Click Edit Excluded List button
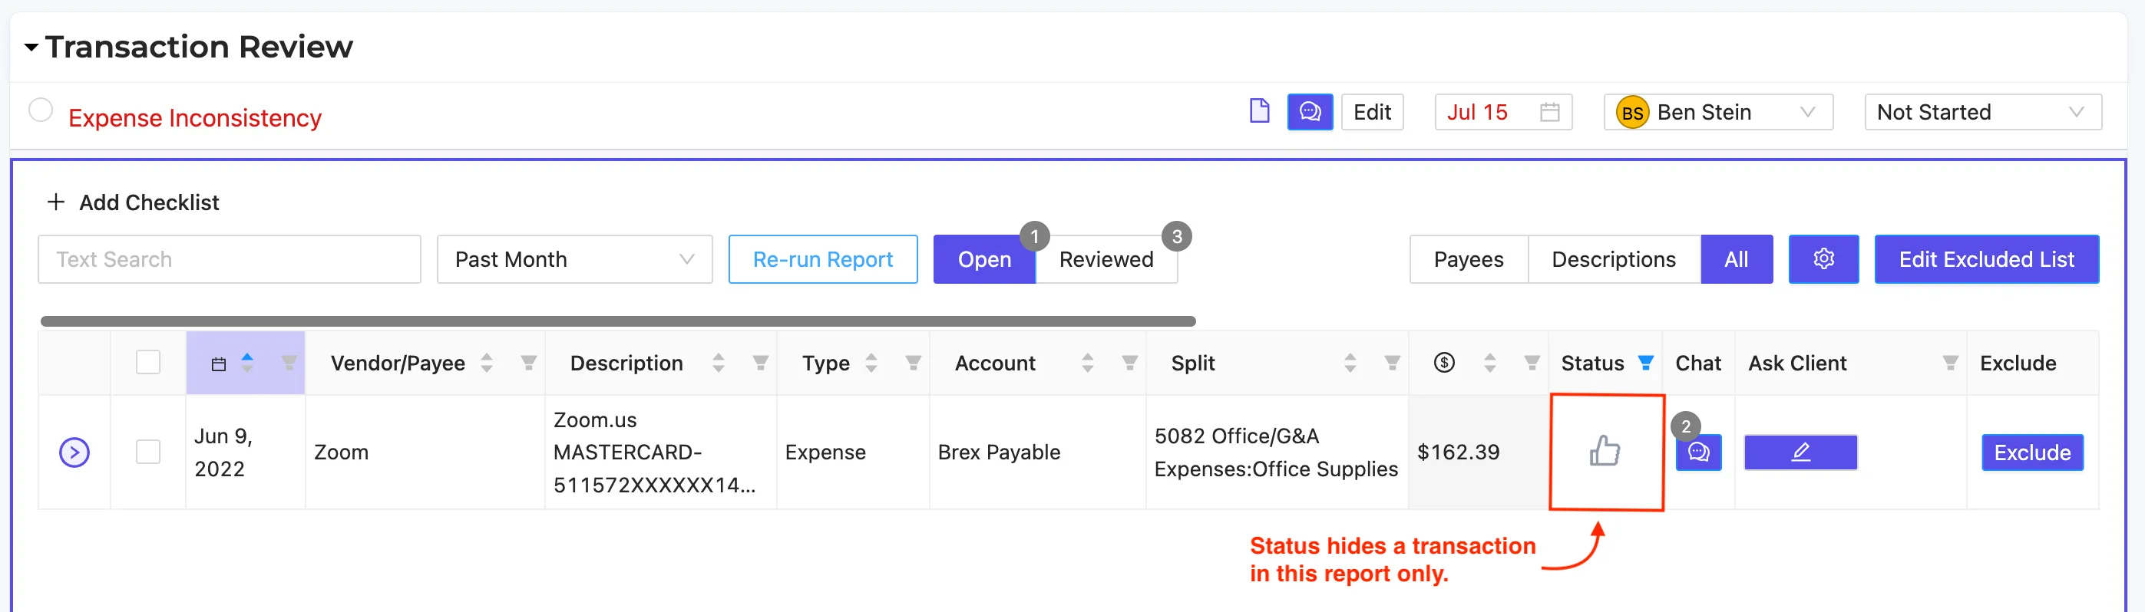 point(1986,259)
